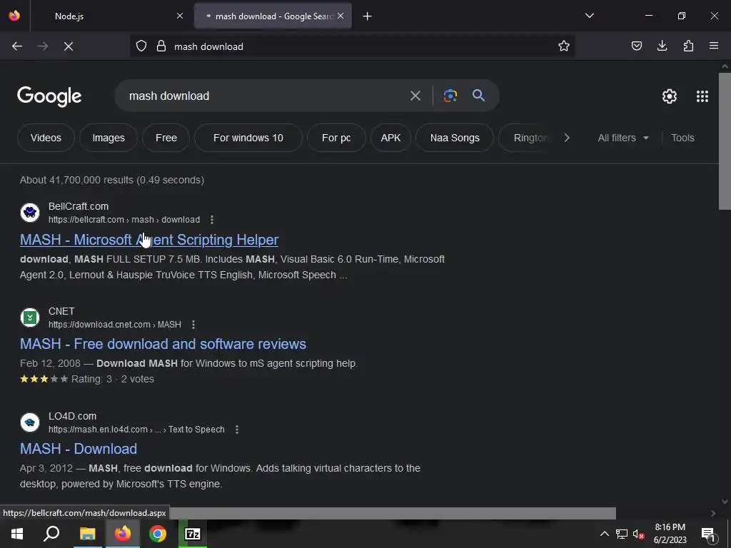Filter results by Images

coord(109,138)
